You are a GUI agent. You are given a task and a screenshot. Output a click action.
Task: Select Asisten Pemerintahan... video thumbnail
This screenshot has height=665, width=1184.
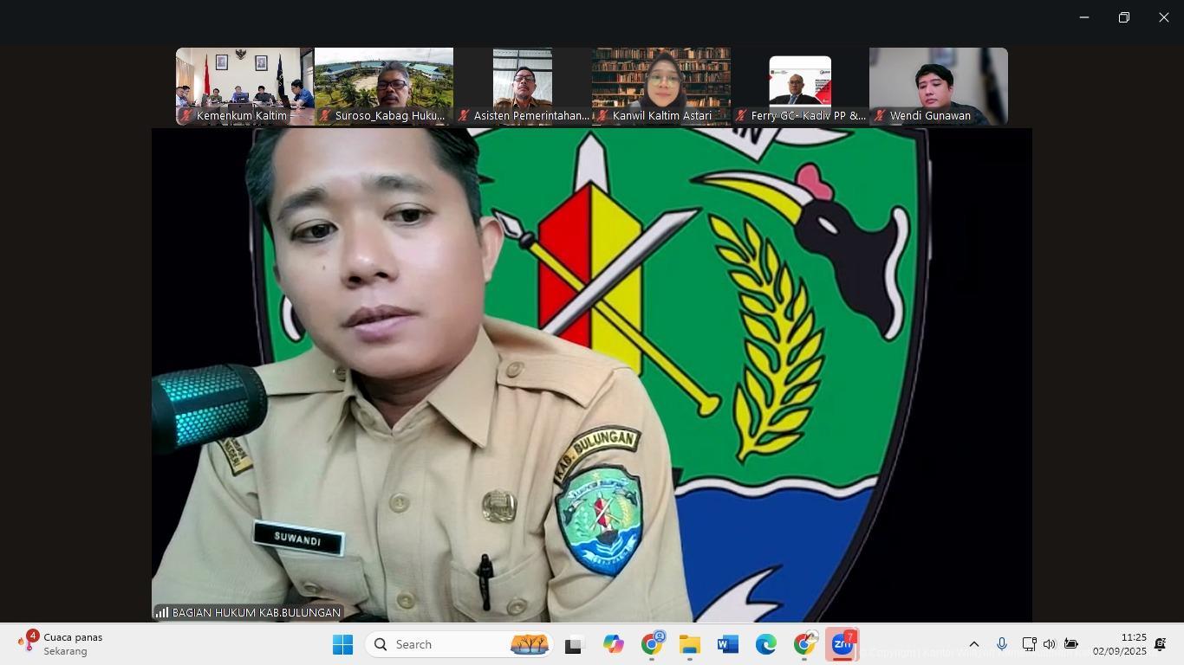point(523,87)
